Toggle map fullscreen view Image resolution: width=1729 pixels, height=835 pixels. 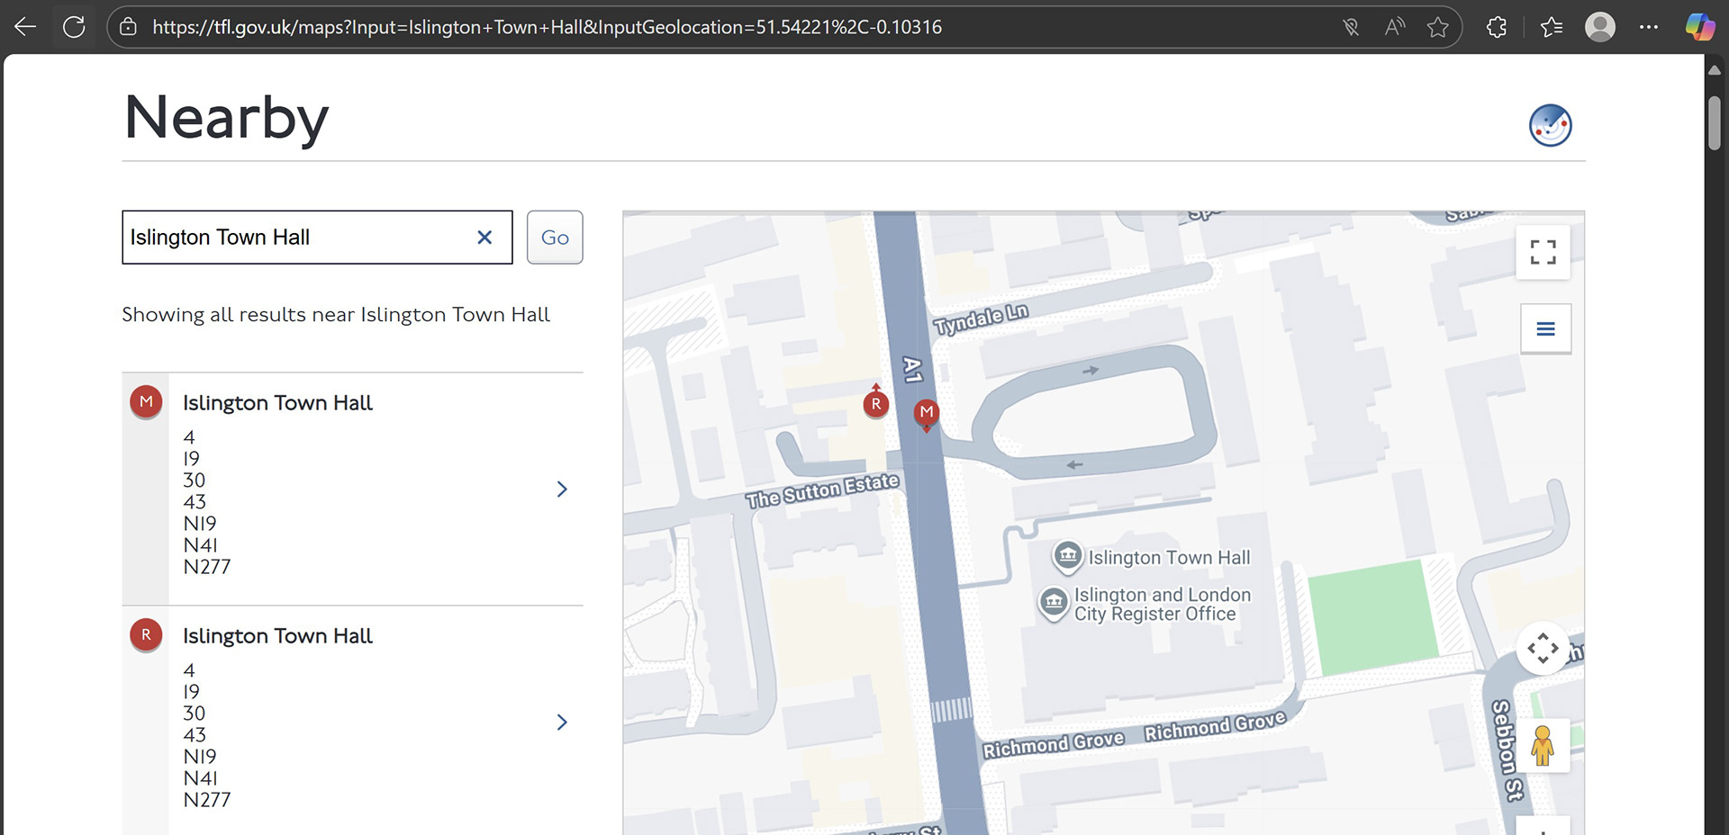tap(1543, 252)
